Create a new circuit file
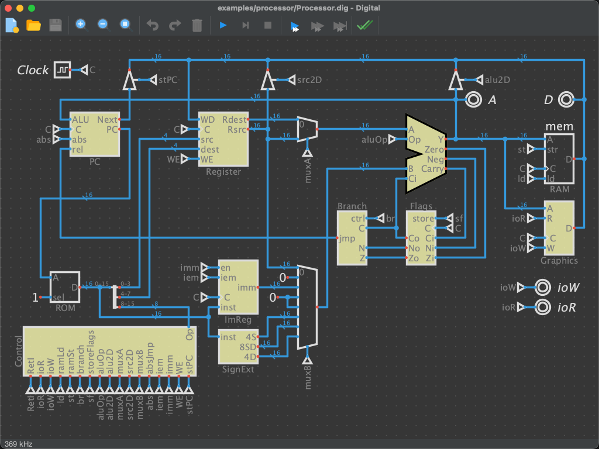 (12, 25)
